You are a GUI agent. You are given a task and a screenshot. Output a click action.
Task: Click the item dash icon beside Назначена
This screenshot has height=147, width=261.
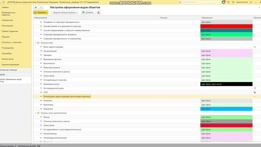coord(41,109)
